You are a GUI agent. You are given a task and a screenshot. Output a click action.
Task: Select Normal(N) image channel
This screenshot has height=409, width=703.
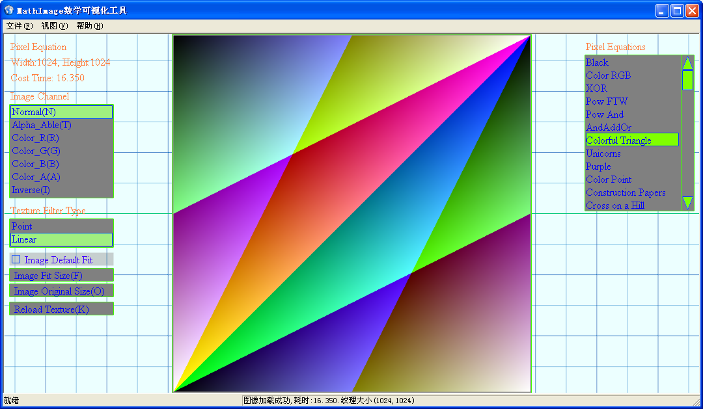pyautogui.click(x=61, y=112)
